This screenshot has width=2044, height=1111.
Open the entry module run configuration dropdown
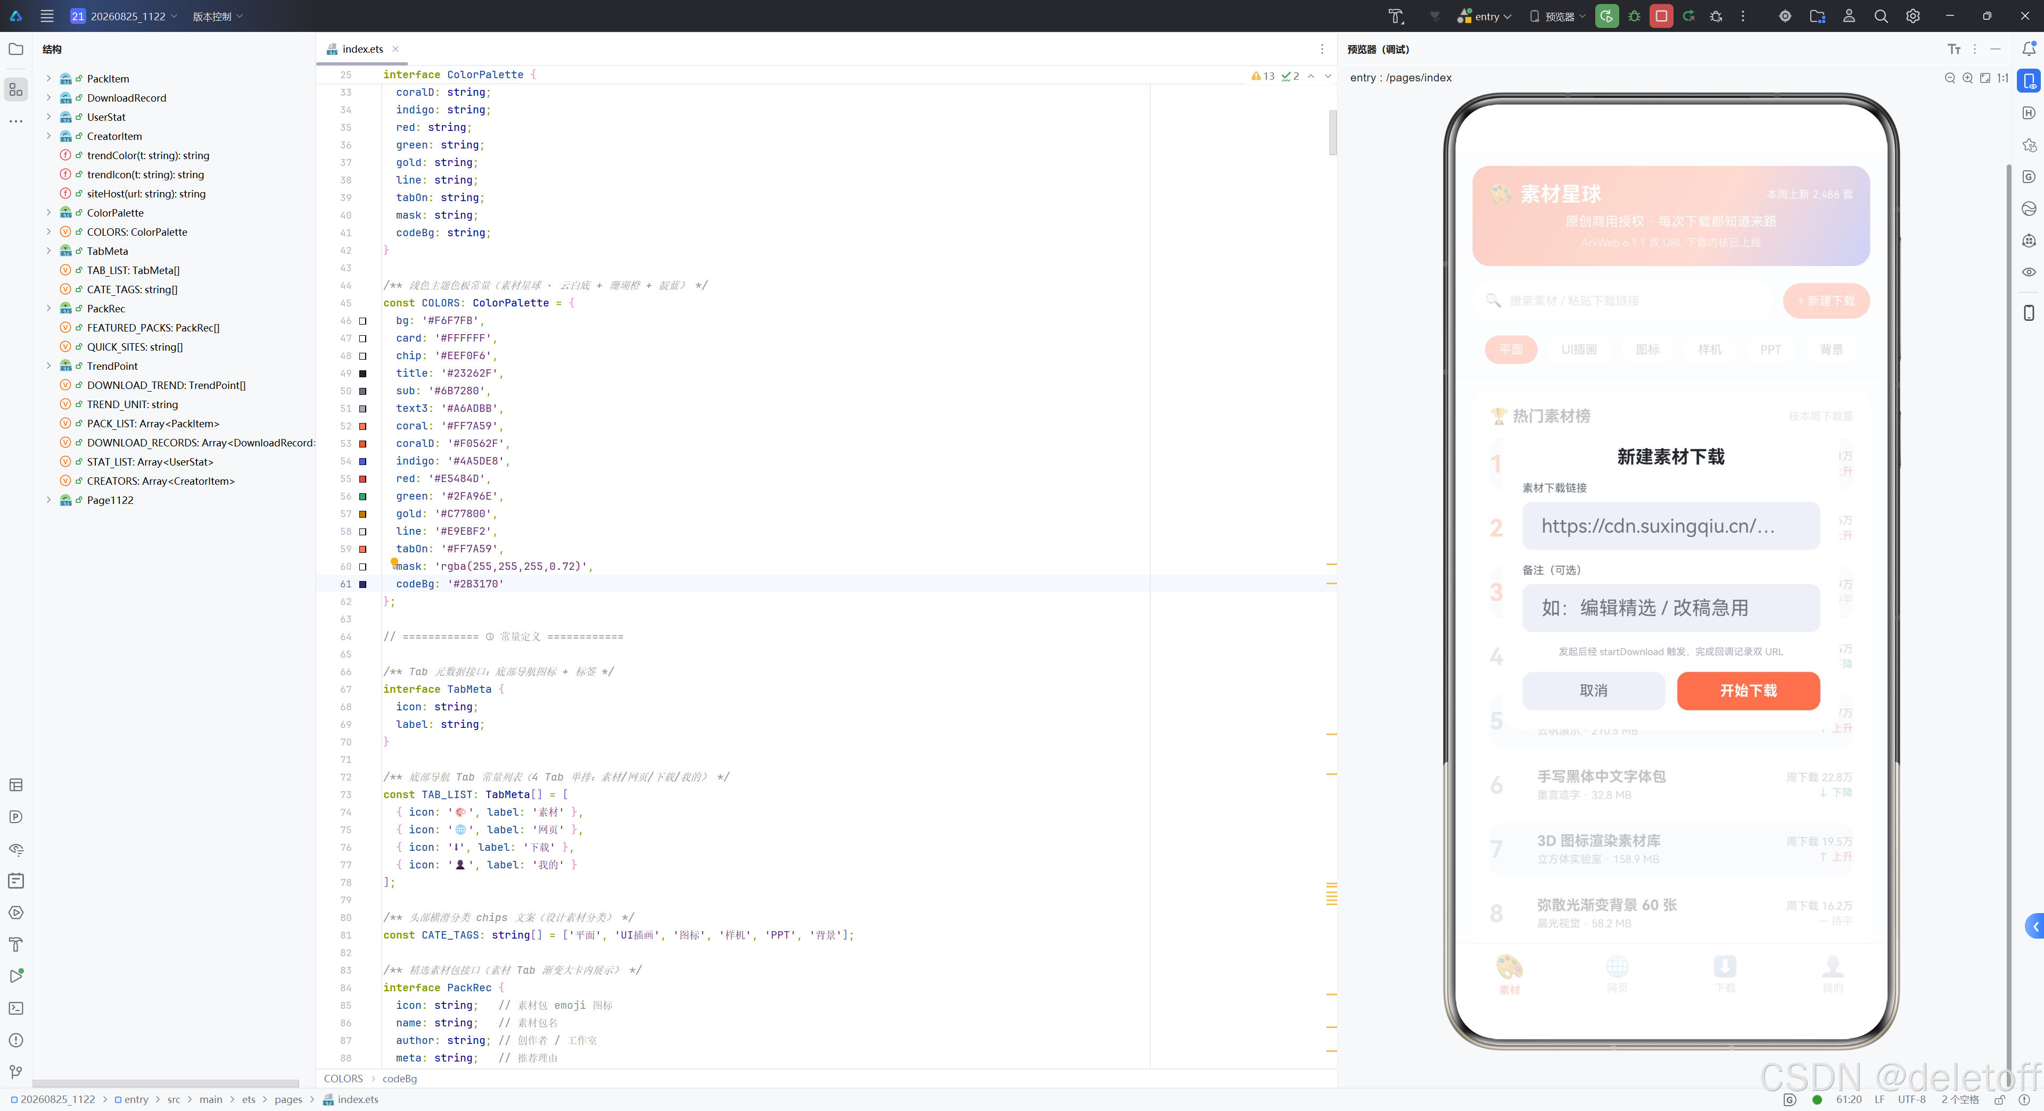pyautogui.click(x=1485, y=16)
